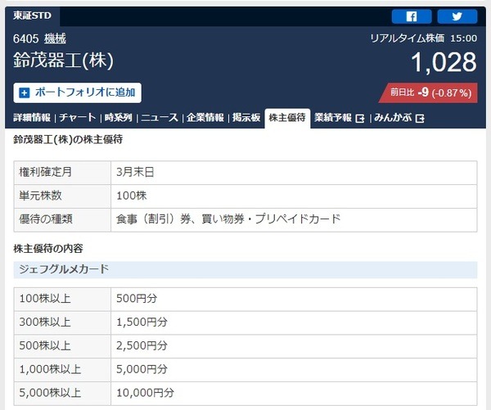Click the 300株以上 cell

[x=62, y=323]
